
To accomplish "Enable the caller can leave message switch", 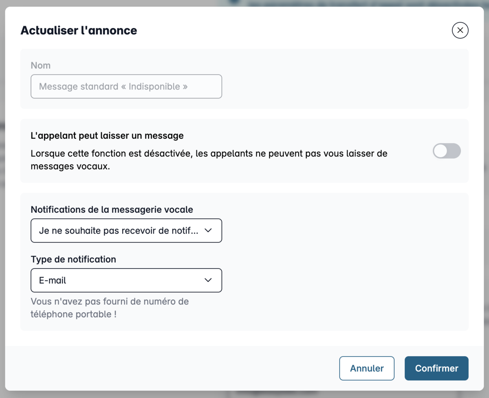I will pos(447,151).
